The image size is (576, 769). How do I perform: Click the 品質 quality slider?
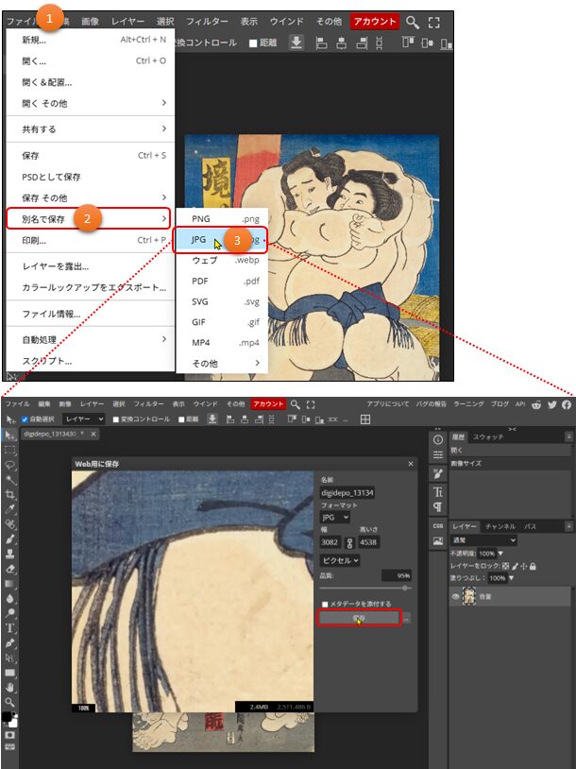[364, 588]
